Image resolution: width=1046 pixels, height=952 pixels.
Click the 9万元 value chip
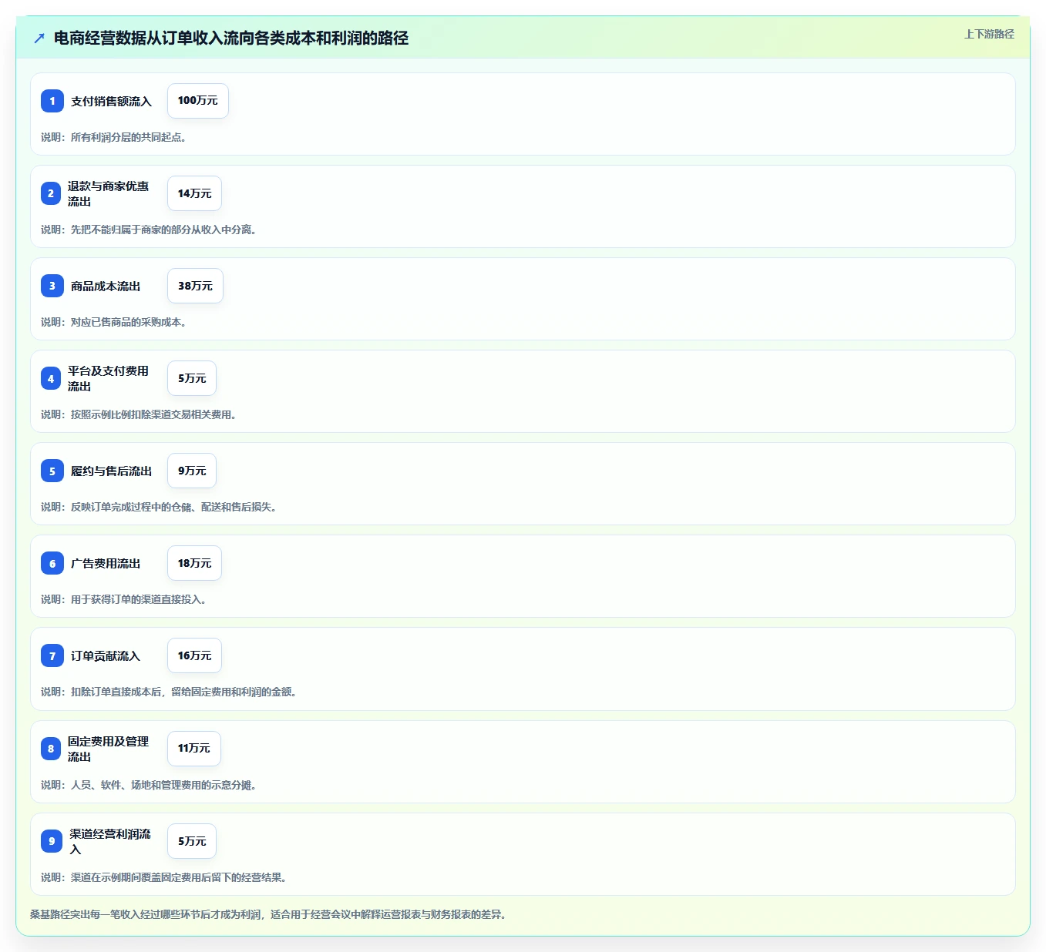(x=192, y=471)
